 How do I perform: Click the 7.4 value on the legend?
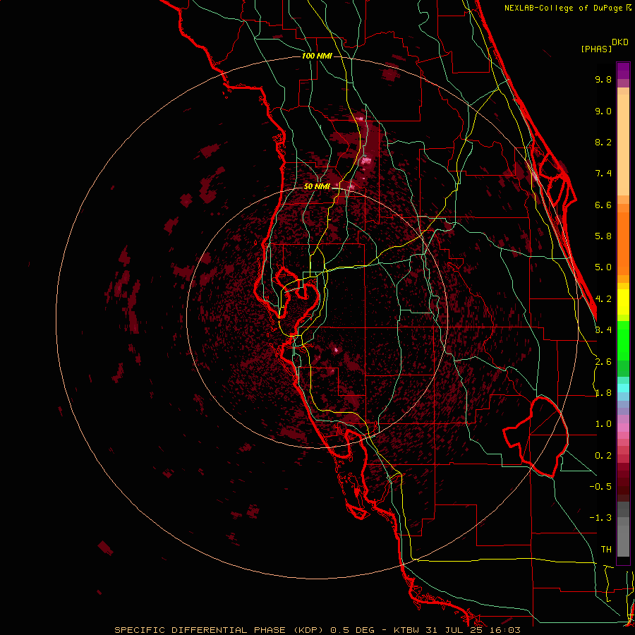click(603, 174)
